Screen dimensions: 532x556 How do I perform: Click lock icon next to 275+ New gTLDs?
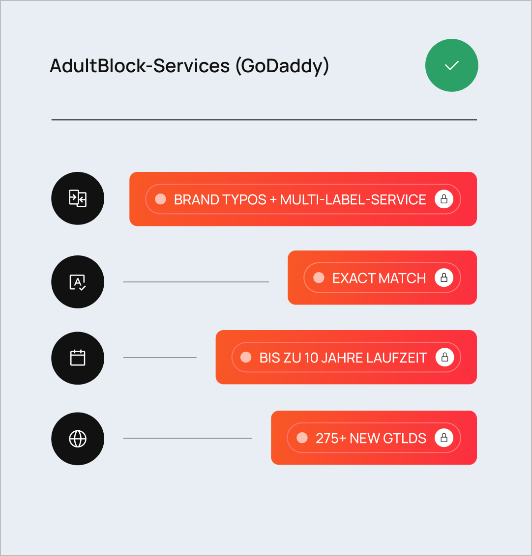[444, 438]
